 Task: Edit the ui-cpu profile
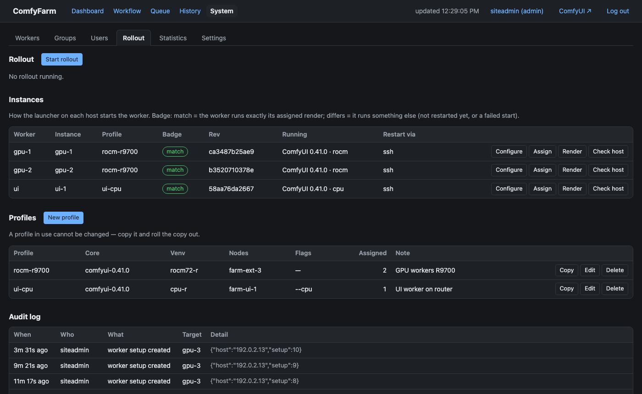pos(590,289)
